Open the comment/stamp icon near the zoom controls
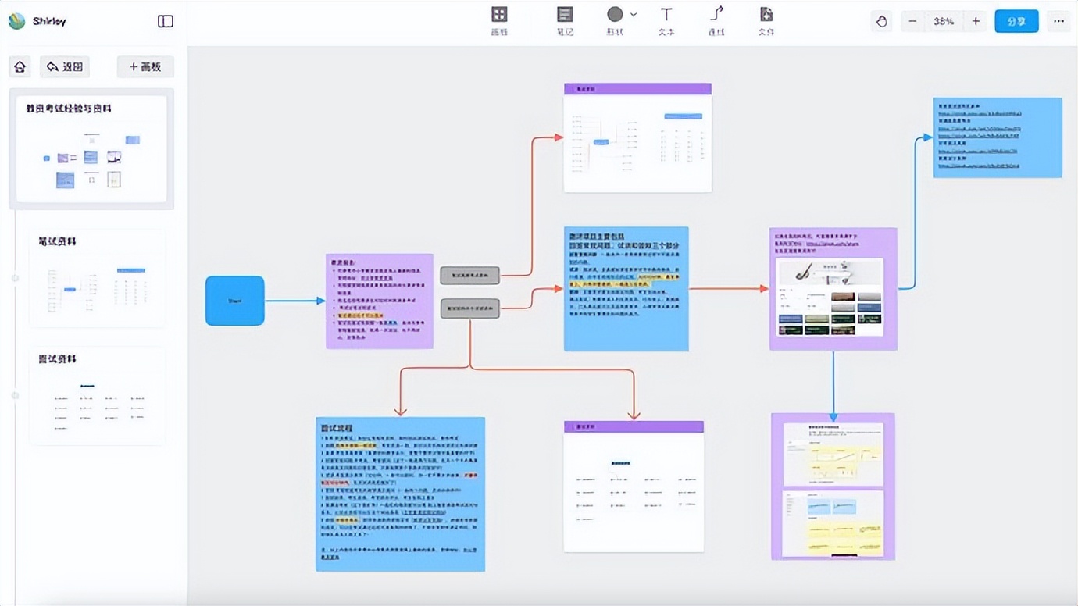Viewport: 1078px width, 606px height. tap(881, 21)
